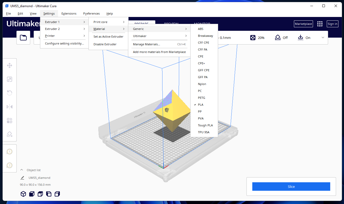Switch to 3D view cube

coord(23,194)
